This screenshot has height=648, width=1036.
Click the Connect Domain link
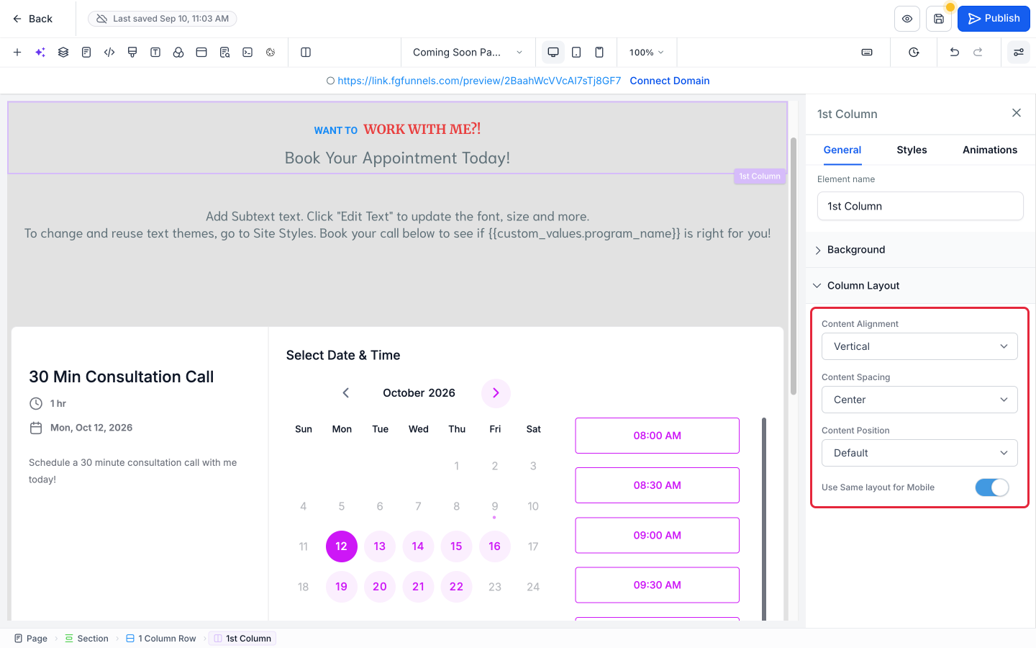670,81
